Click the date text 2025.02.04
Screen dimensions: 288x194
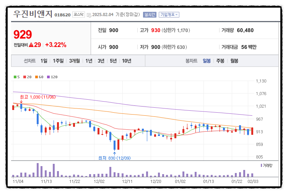click(103, 15)
